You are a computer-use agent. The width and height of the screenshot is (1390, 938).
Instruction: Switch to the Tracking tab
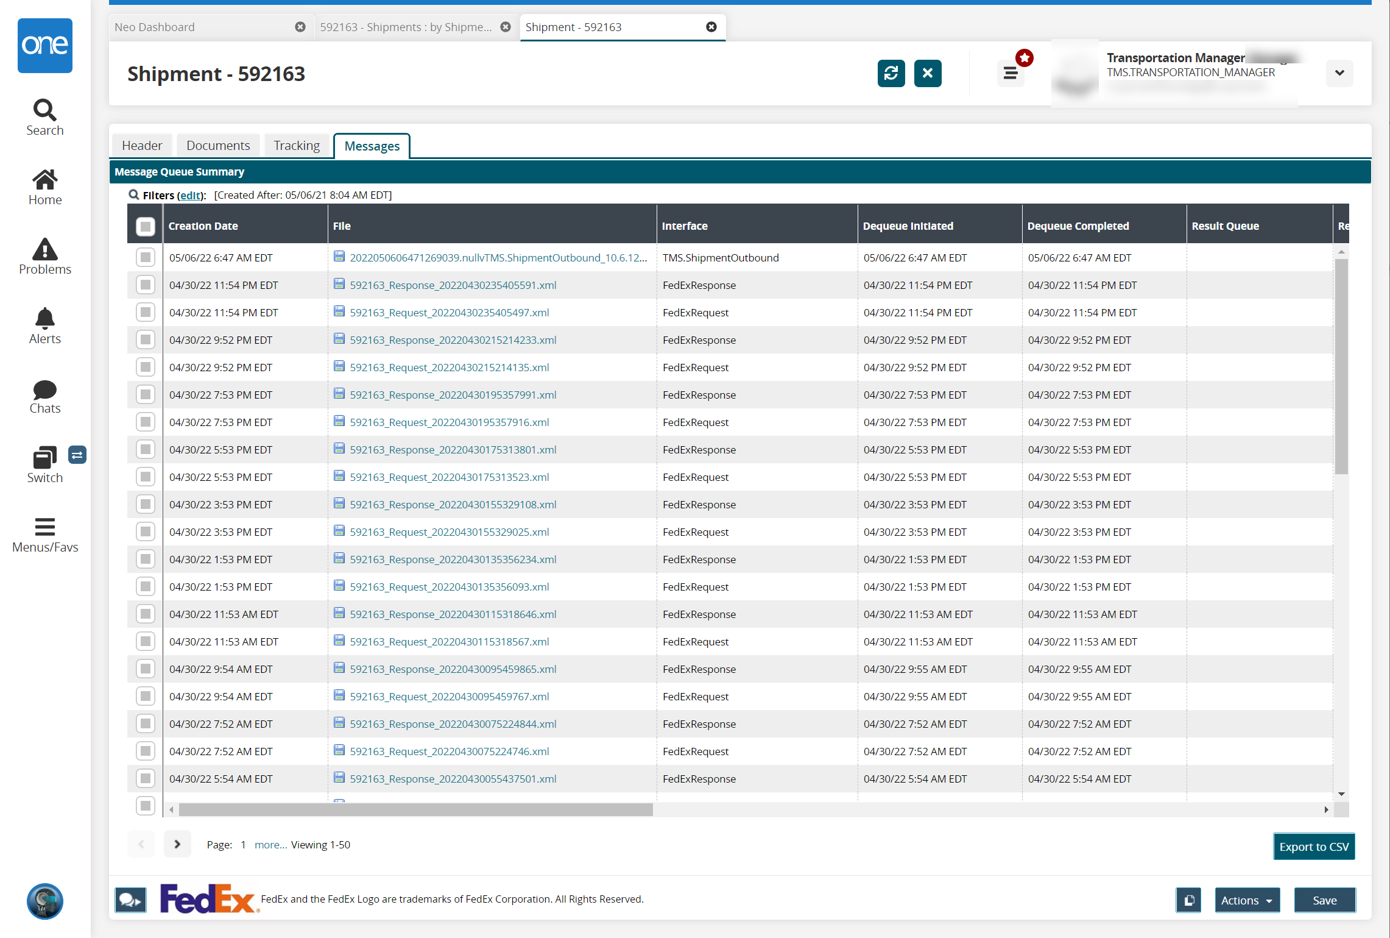[296, 146]
